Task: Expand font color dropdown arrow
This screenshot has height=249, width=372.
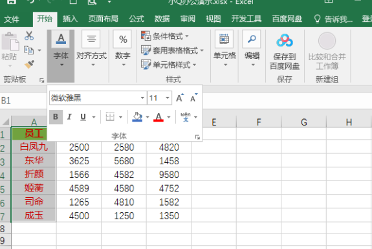Action: click(169, 117)
